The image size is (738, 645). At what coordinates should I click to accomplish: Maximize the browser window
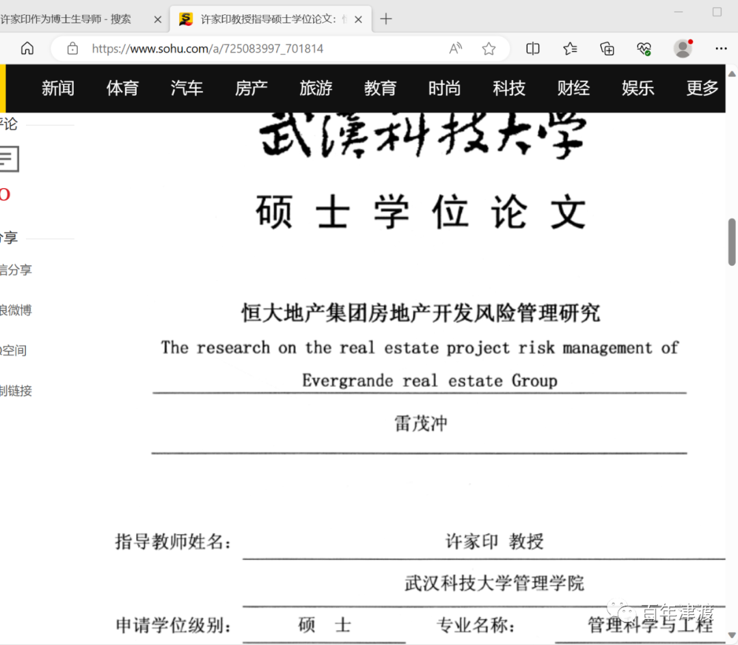click(717, 12)
